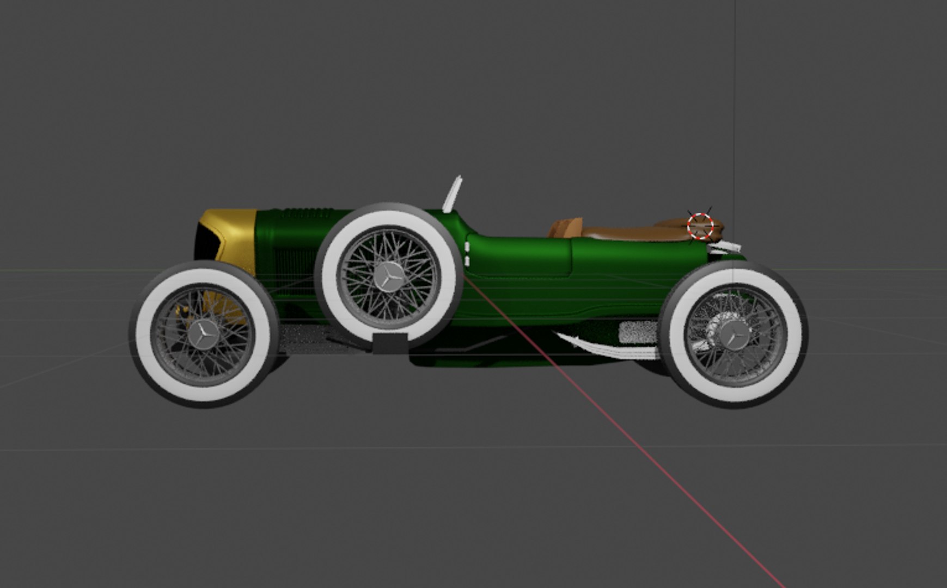Viewport: 947px width, 588px height.
Task: Select the dark bracket under spare wheel
Action: (390, 343)
